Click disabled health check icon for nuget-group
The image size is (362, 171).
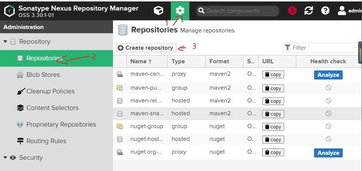pyautogui.click(x=328, y=126)
